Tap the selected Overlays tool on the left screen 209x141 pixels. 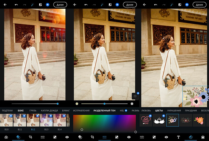18,137
